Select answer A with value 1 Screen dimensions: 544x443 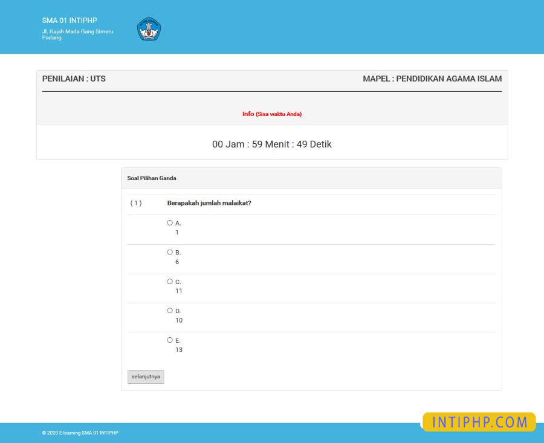170,222
